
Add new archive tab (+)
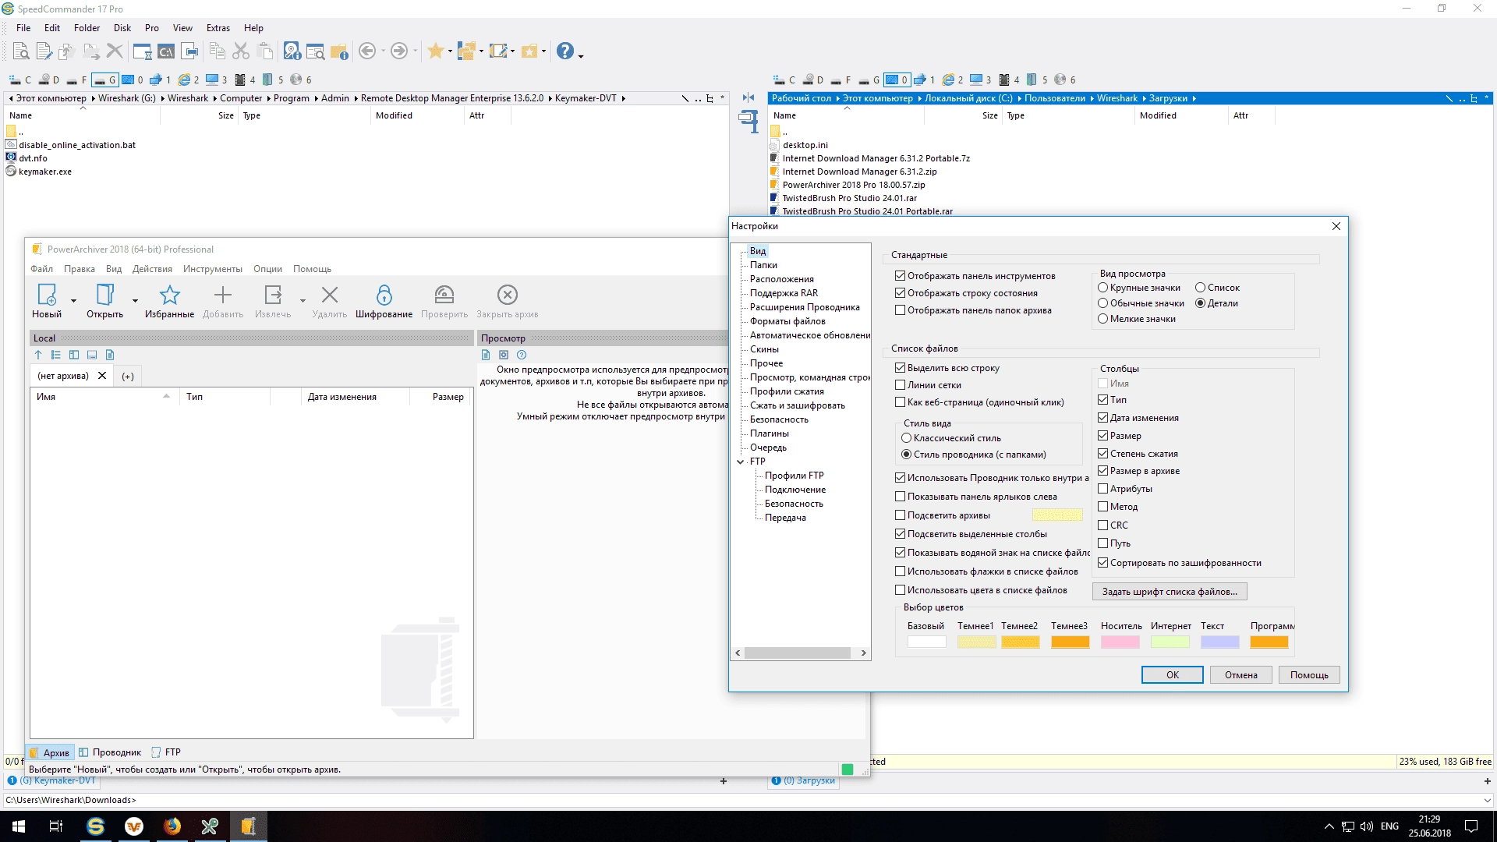[128, 377]
